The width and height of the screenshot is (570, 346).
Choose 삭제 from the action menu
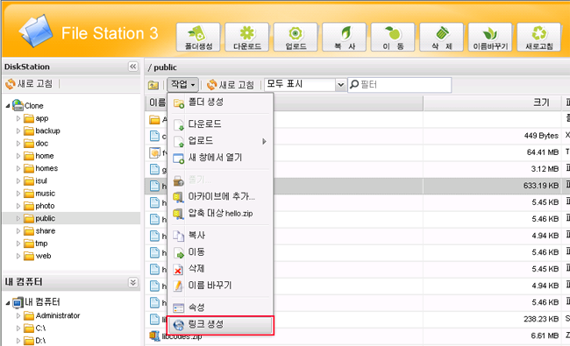[220, 269]
